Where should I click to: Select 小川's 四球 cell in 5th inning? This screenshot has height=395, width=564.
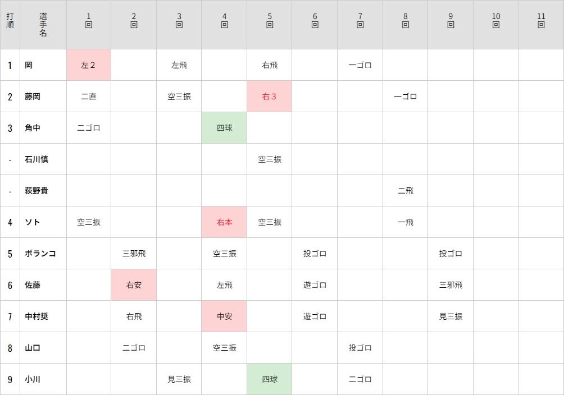pos(269,379)
